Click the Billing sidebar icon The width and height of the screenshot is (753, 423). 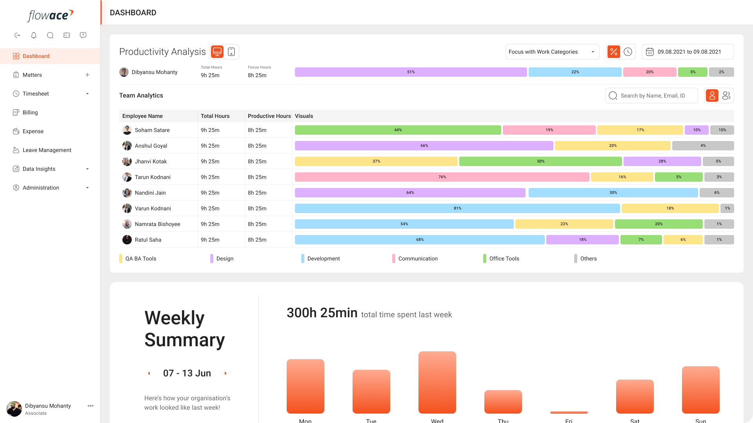[16, 112]
